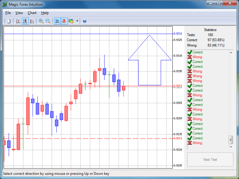Expand the color scheme dropdown arrow
Screen dimensions: 239x179
(77, 21)
